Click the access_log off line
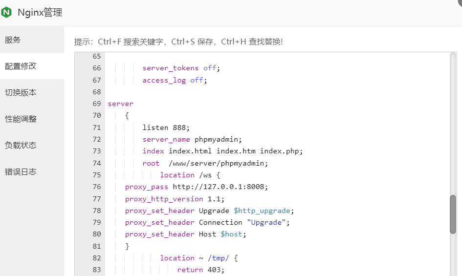The width and height of the screenshot is (462, 276). coord(175,80)
